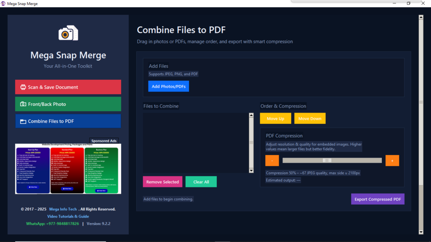Image resolution: width=431 pixels, height=242 pixels.
Task: Export the Compressed PDF
Action: [378, 199]
